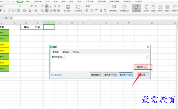Select the 合计 header cell
This screenshot has height=109, width=178.
tap(38, 27)
